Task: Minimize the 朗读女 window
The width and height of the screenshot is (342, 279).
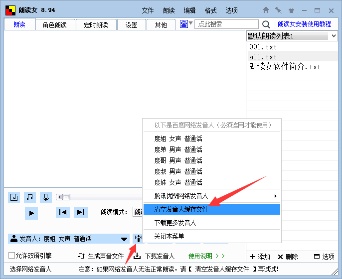Action: (304, 10)
